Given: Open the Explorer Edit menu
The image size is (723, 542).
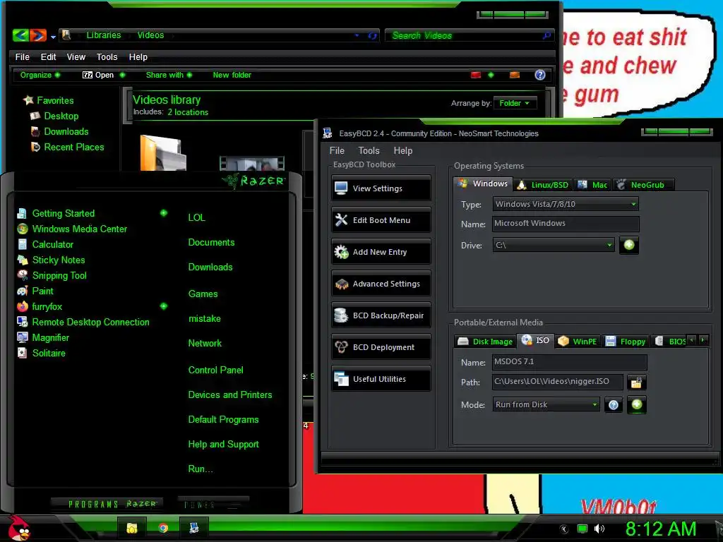Looking at the screenshot, I should (x=48, y=56).
